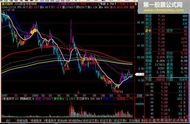The height and width of the screenshot is (124, 190).
Task: Select the 买② 7.09 bid row
Action: point(167,39)
